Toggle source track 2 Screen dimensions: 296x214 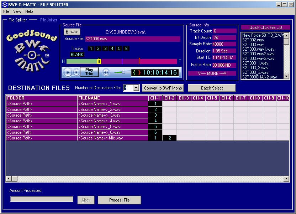pos(98,49)
